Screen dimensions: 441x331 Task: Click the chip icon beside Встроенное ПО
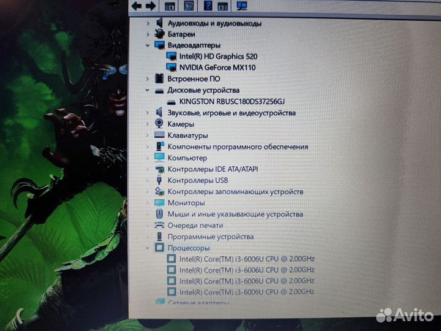pyautogui.click(x=159, y=78)
